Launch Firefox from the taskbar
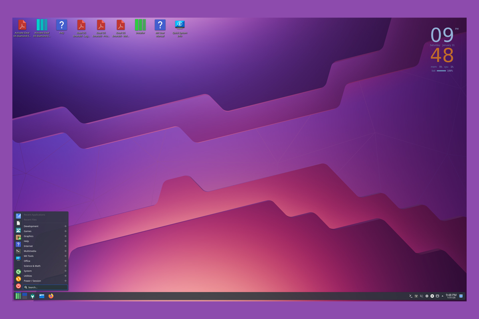The width and height of the screenshot is (479, 319). (51, 296)
